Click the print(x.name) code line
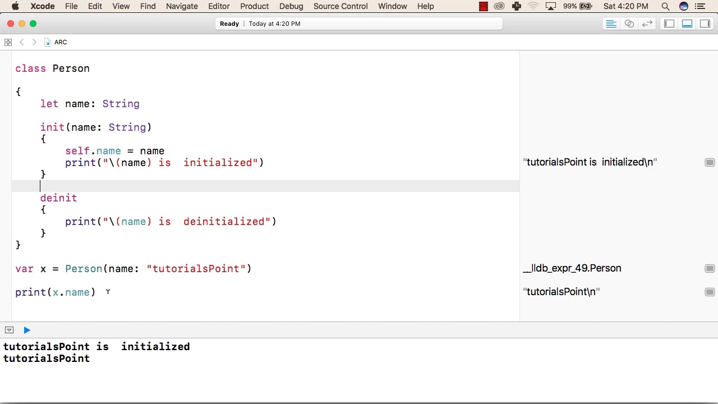Image resolution: width=718 pixels, height=404 pixels. pos(56,292)
